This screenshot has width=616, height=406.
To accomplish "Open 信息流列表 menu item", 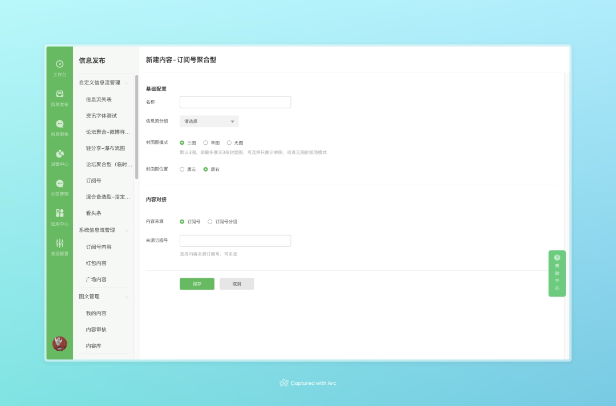I will click(99, 100).
